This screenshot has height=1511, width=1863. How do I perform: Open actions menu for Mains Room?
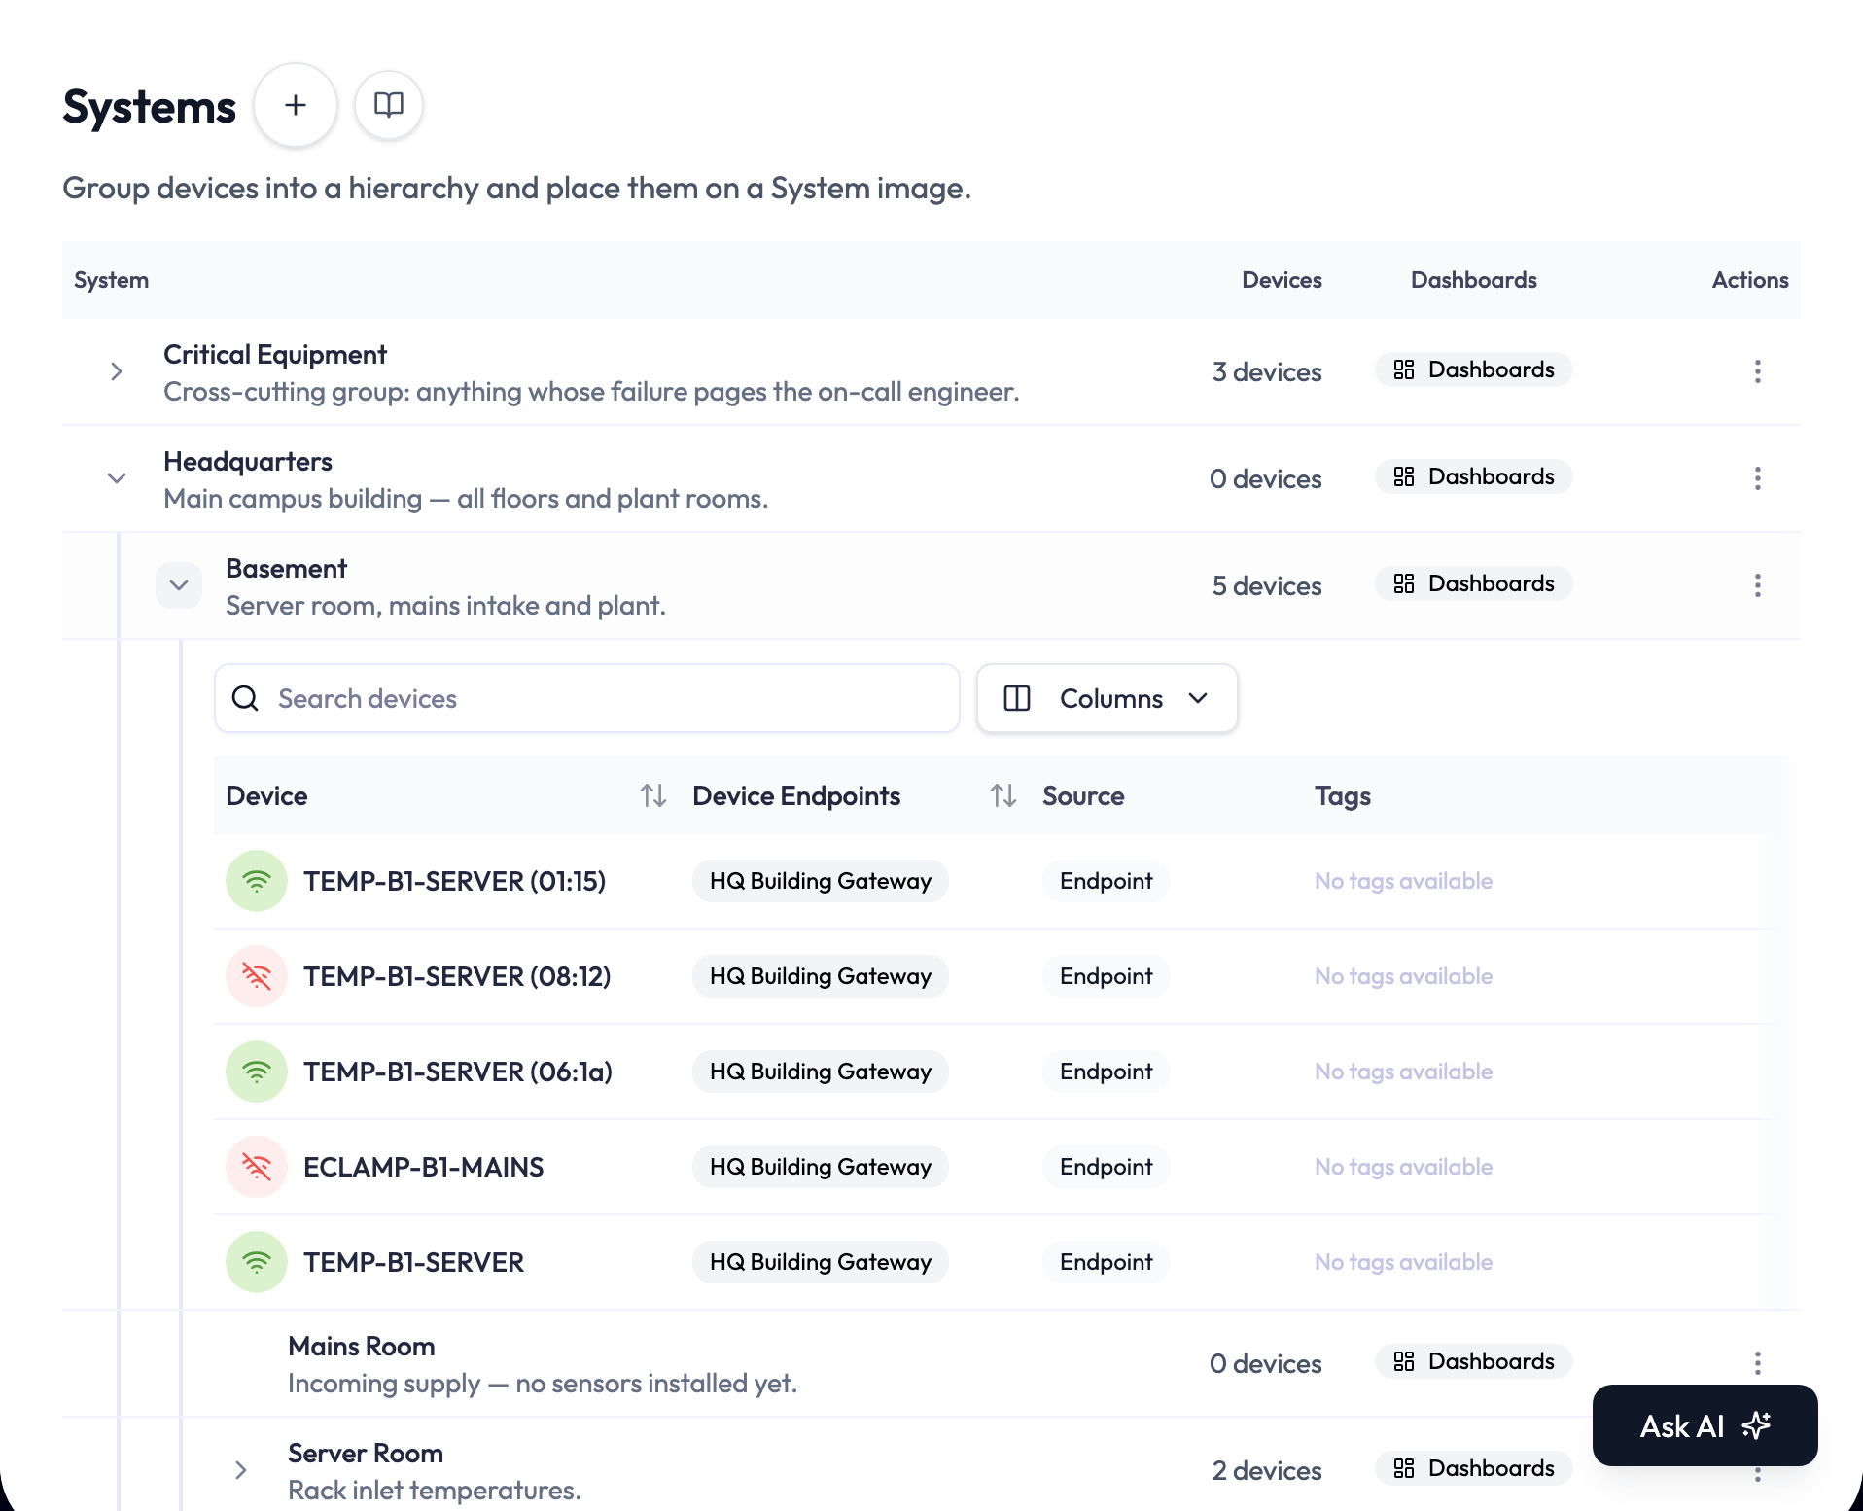click(1757, 1363)
